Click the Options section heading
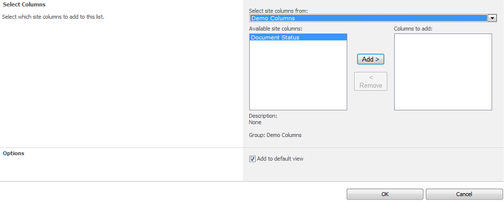Image resolution: width=504 pixels, height=202 pixels. coord(14,153)
